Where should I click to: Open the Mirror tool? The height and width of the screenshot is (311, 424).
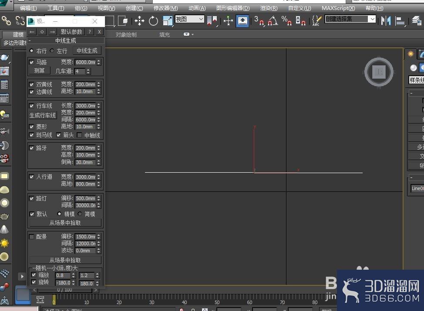tap(386, 20)
